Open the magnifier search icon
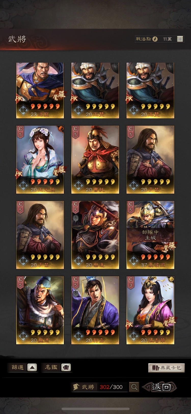This screenshot has width=191, height=414. pos(134,387)
